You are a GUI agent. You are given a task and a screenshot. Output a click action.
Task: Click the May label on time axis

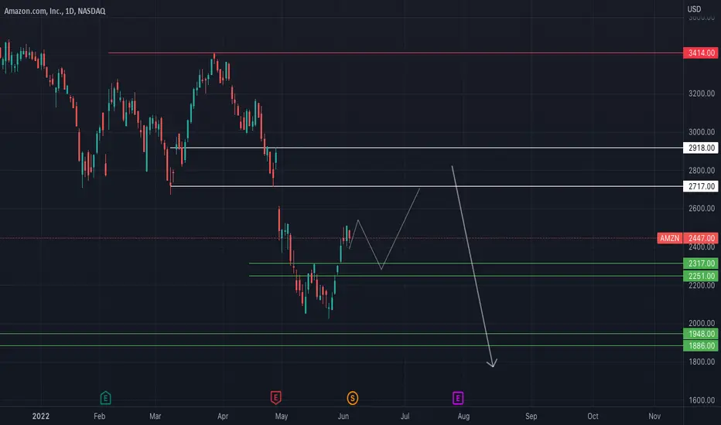282,416
